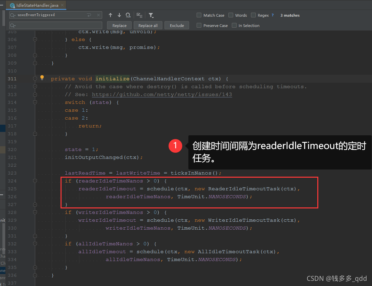Open replace history magnifier in replace field
The width and height of the screenshot is (372, 286).
point(13,25)
